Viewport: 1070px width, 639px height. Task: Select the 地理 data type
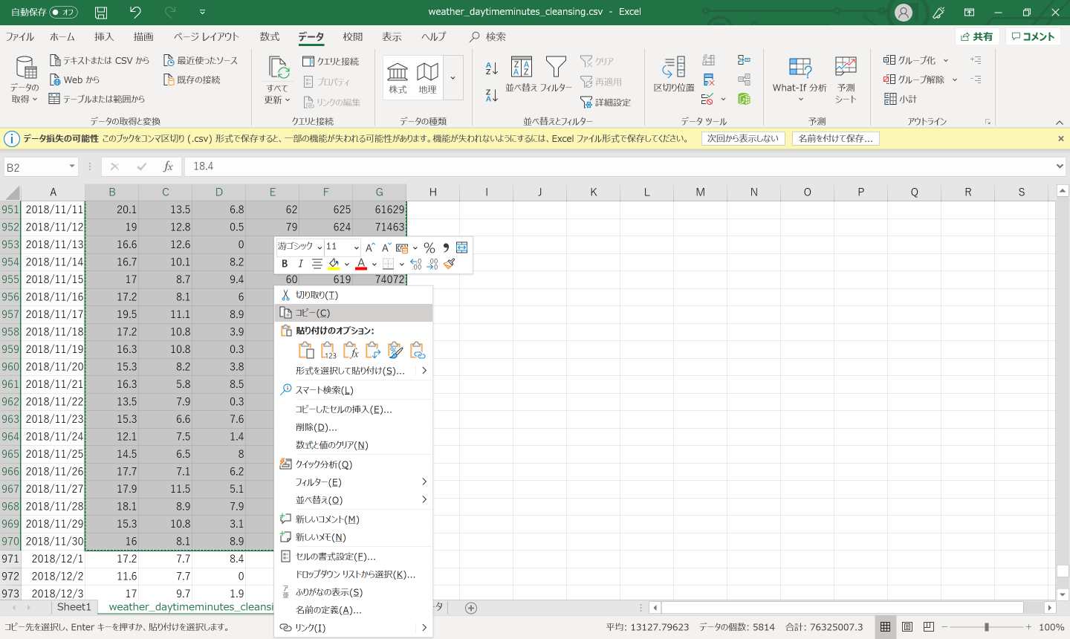point(427,78)
